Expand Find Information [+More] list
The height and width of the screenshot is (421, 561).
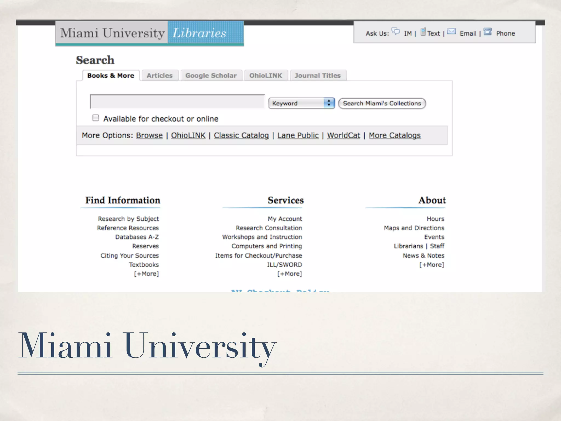(x=146, y=274)
